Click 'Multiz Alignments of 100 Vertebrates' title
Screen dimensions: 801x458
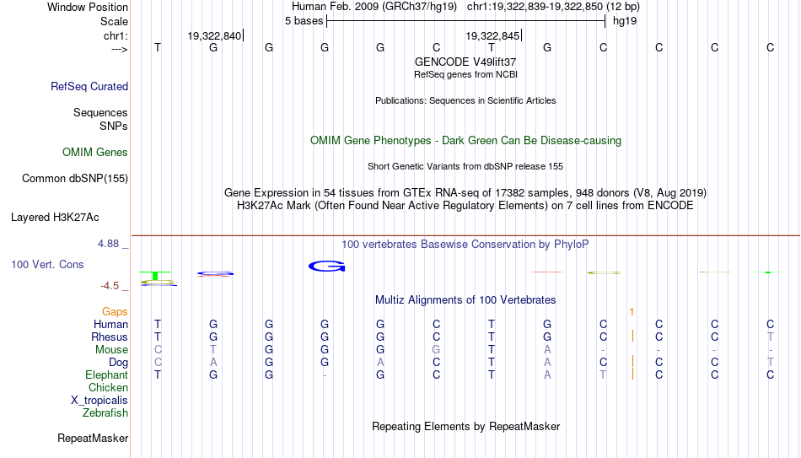click(465, 300)
